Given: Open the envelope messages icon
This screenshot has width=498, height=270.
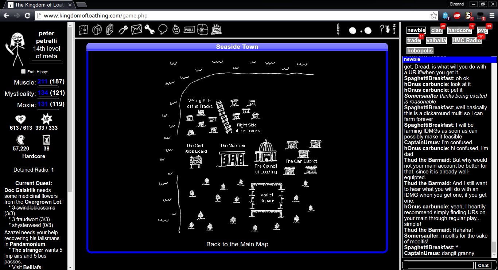Looking at the screenshot, I should coord(136,29).
